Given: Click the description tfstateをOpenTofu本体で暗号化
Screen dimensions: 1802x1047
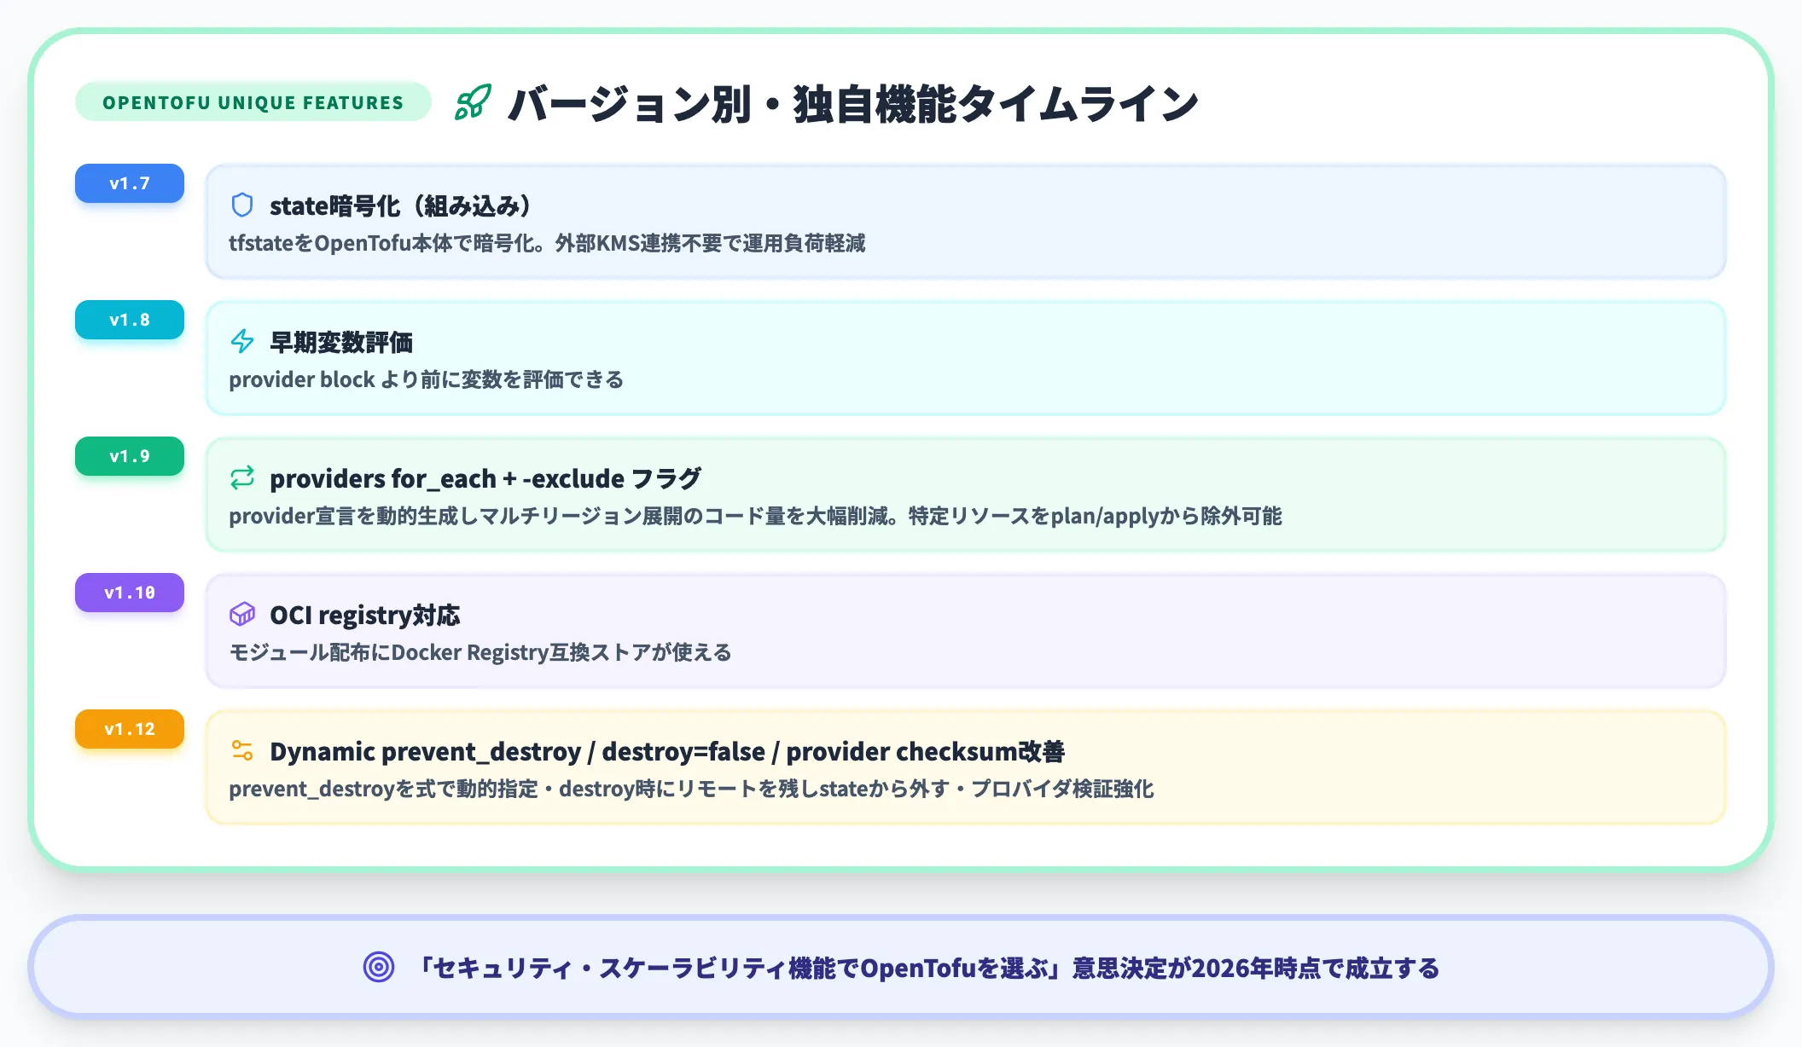Looking at the screenshot, I should [x=547, y=244].
